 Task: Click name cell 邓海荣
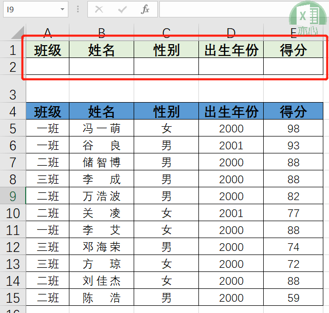pyautogui.click(x=102, y=247)
